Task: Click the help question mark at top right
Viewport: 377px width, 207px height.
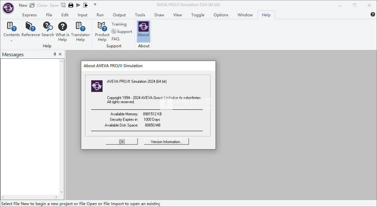Action: click(373, 14)
